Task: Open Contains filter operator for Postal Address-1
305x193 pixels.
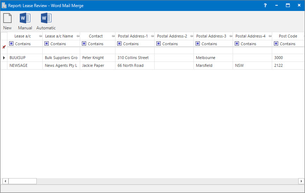Action: [119, 43]
